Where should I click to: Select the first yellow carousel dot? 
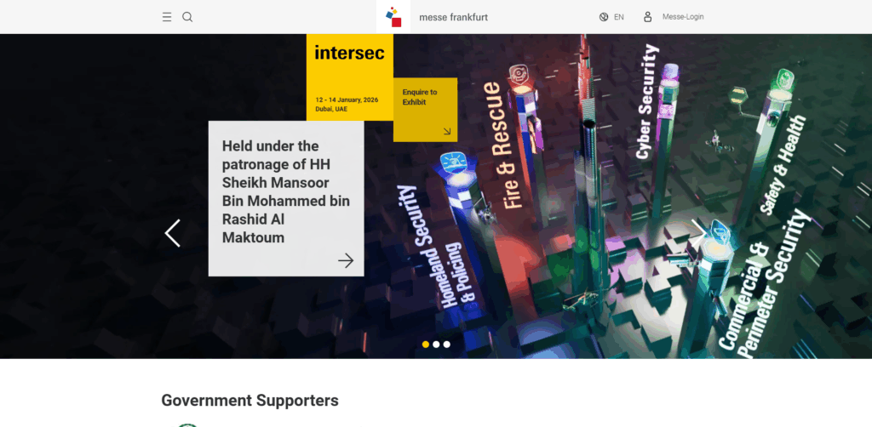click(x=426, y=344)
